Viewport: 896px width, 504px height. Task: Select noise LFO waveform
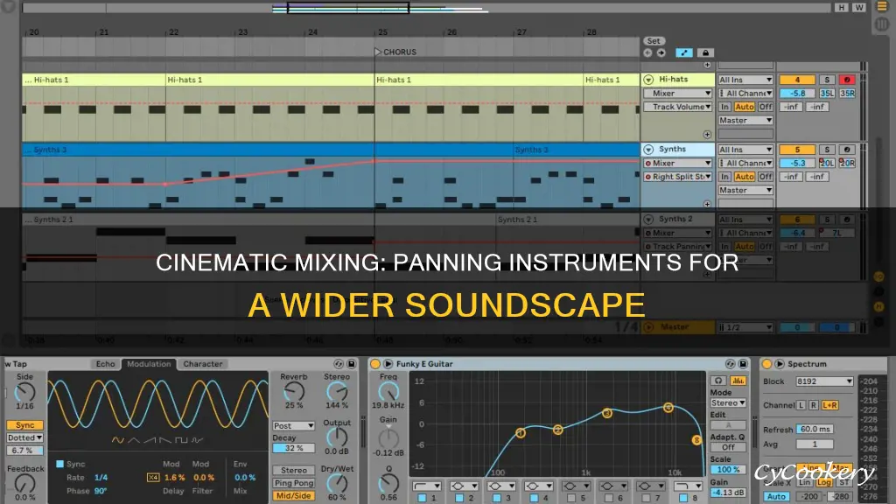pos(197,440)
